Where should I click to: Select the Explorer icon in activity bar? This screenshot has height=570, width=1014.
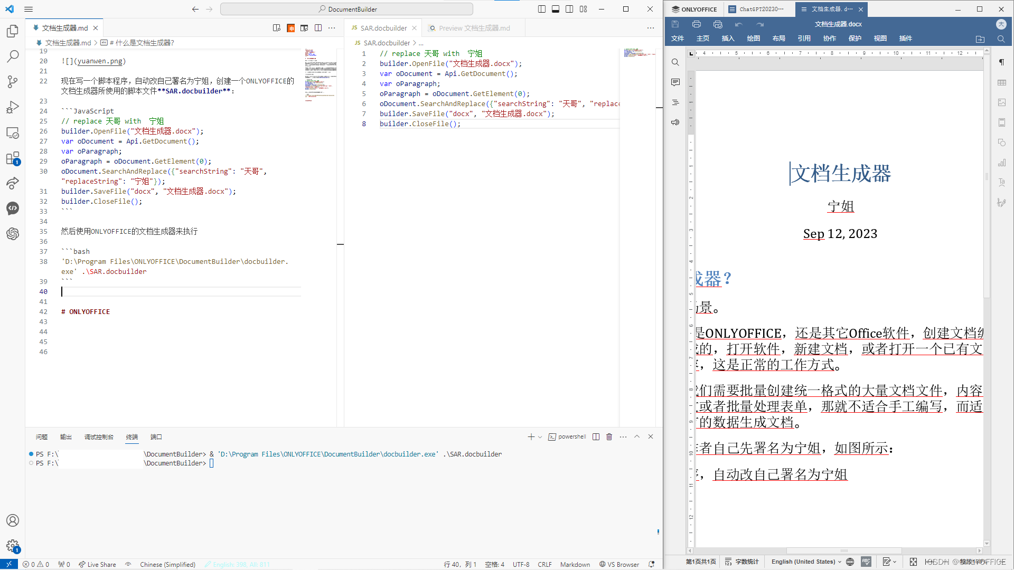[13, 32]
